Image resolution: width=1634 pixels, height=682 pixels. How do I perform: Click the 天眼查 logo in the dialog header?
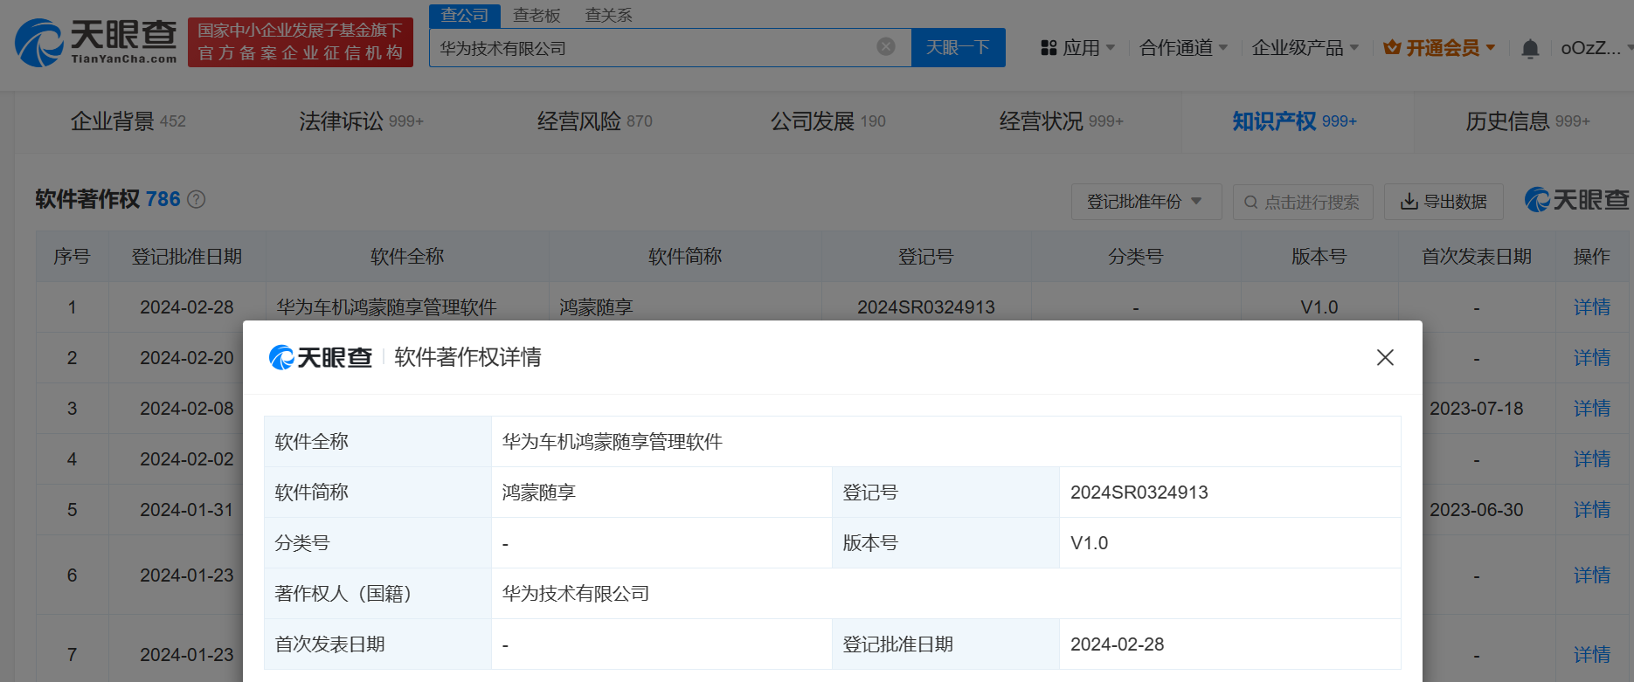tap(321, 357)
